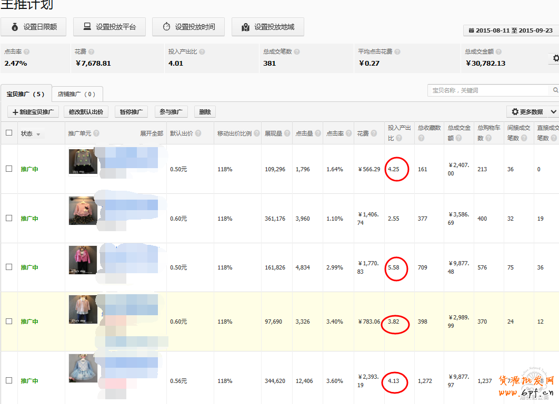The width and height of the screenshot is (559, 404).
Task: Check the checkbox for the 5.58 ROI row
Action: click(x=9, y=267)
